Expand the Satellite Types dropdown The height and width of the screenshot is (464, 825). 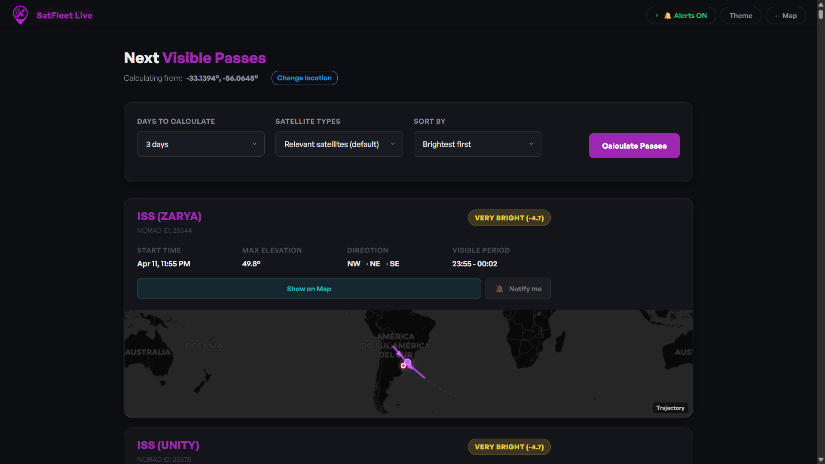coord(339,144)
